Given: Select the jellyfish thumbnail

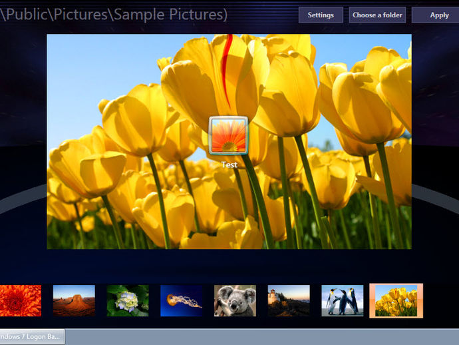Looking at the screenshot, I should point(181,301).
